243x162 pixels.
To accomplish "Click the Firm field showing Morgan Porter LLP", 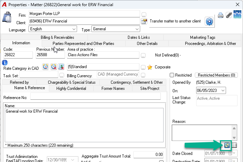I will point(84,14).
